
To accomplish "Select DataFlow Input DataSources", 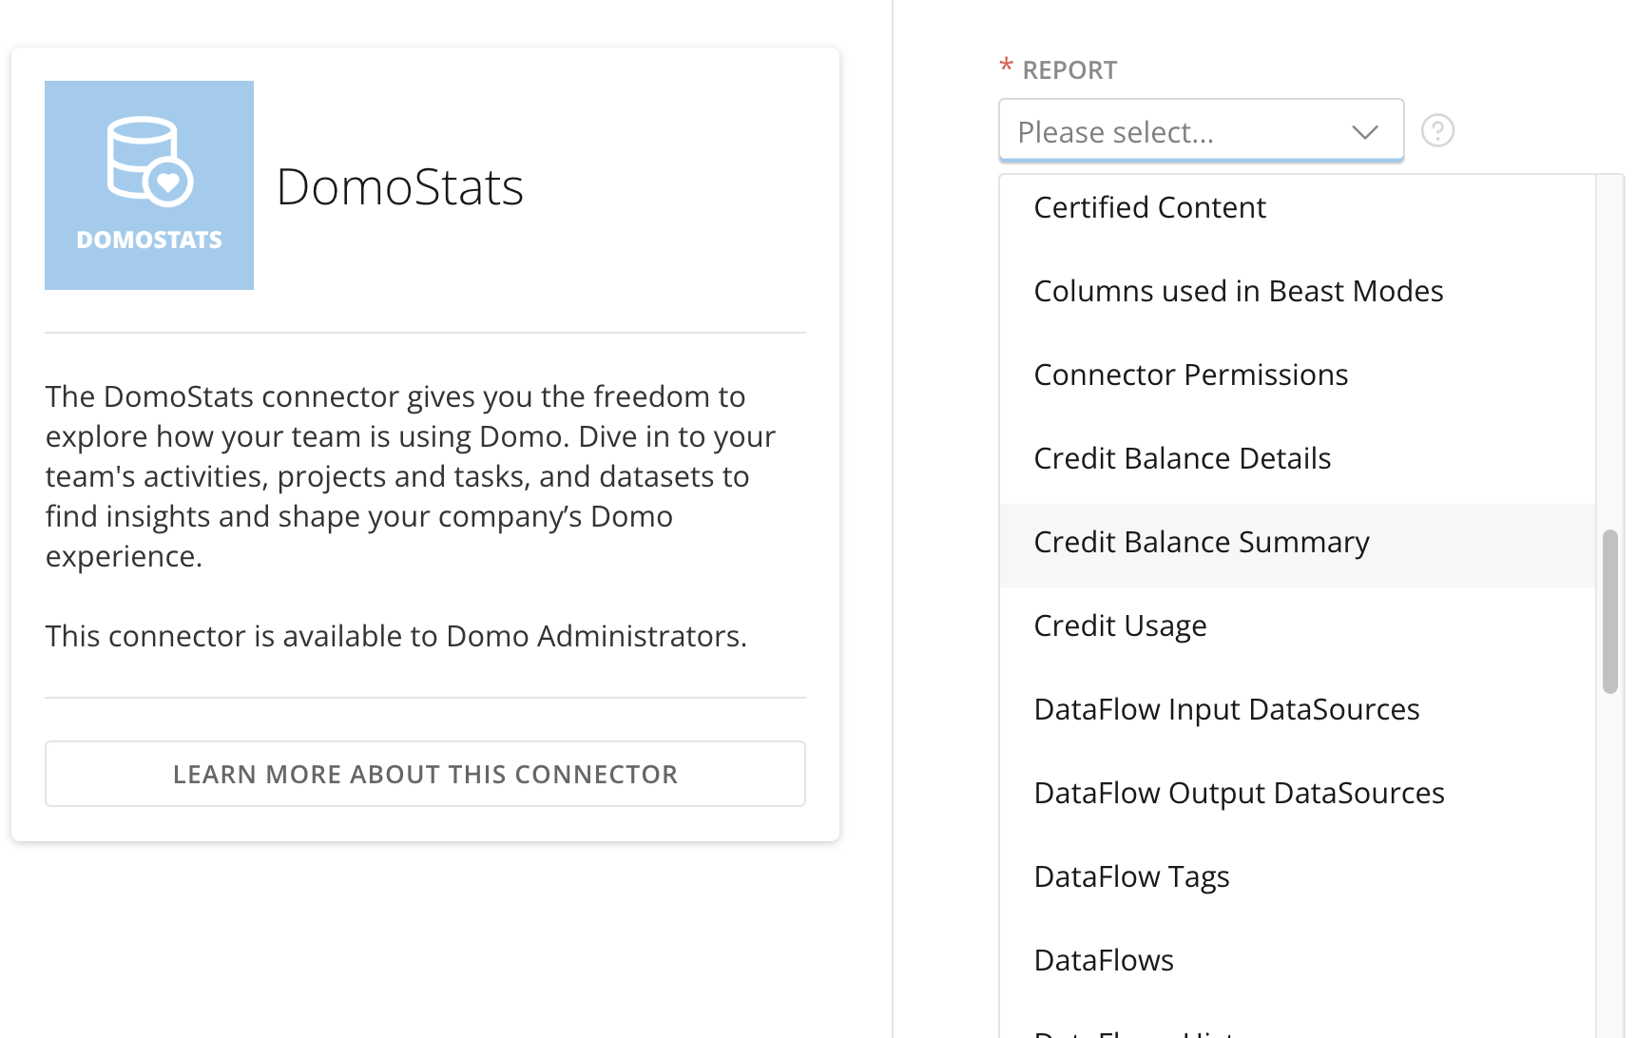I will point(1226,709).
